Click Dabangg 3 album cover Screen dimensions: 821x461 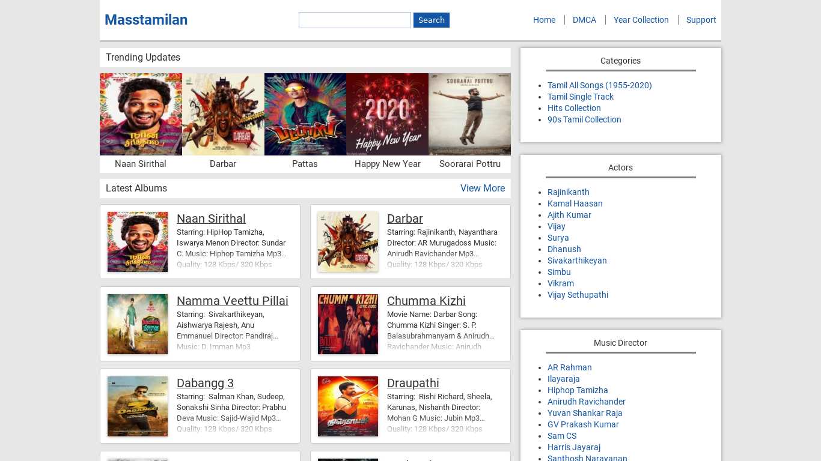138,406
